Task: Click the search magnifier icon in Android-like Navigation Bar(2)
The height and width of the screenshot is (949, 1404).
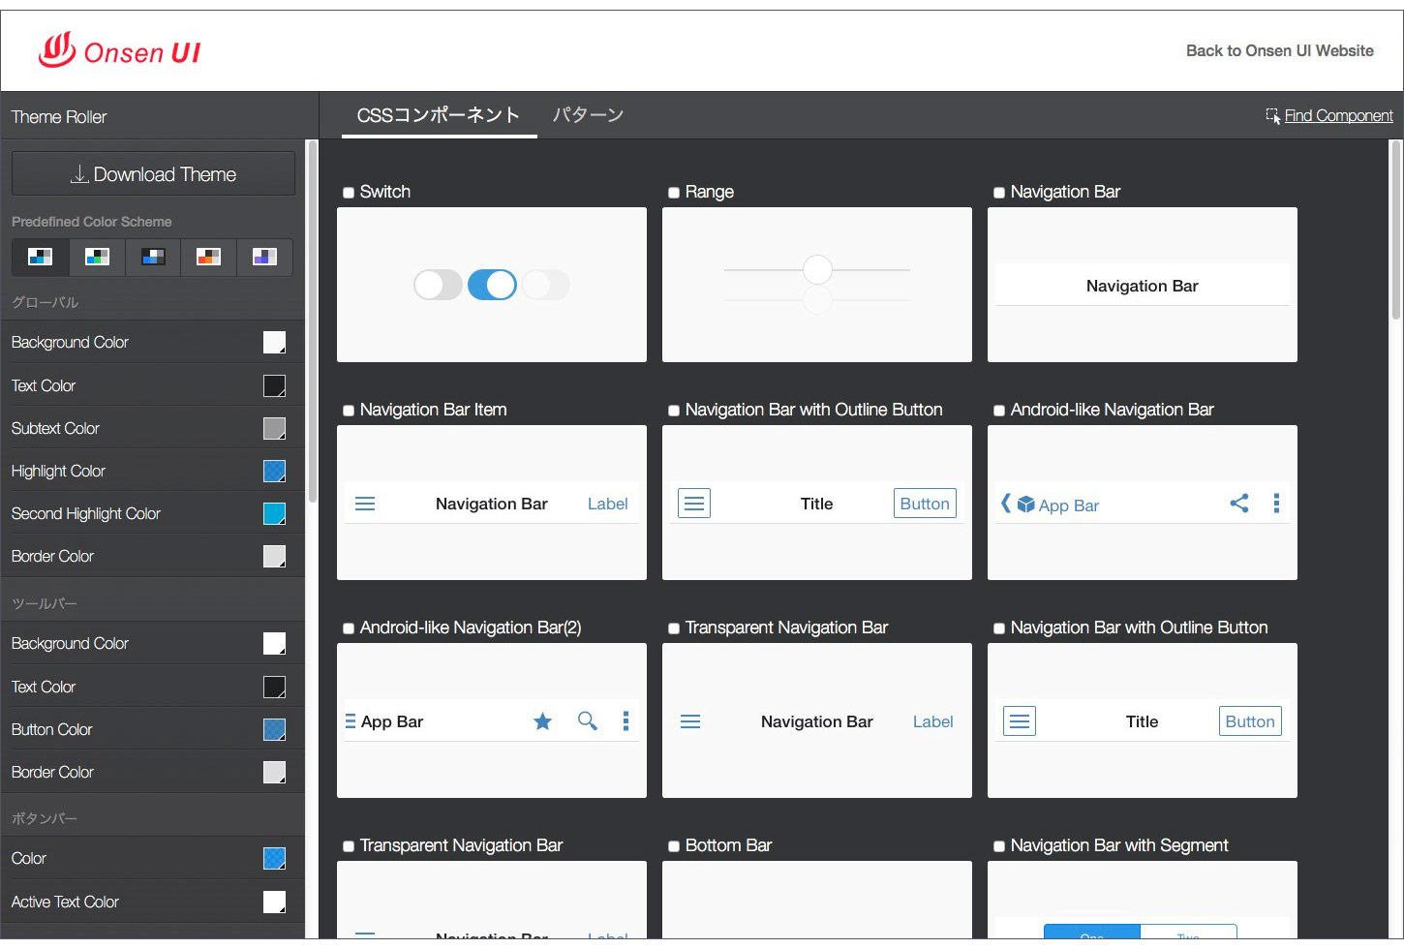Action: (x=588, y=720)
